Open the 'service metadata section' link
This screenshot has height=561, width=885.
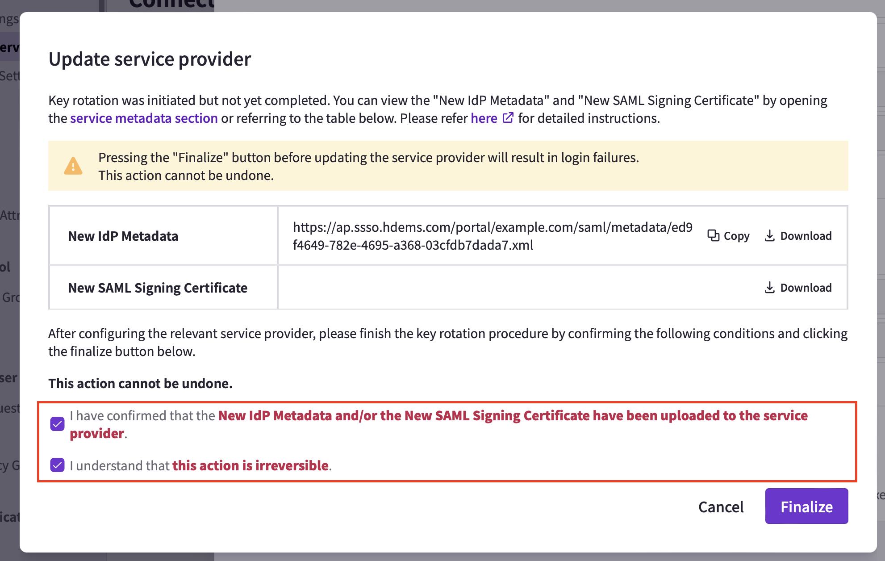pos(144,118)
